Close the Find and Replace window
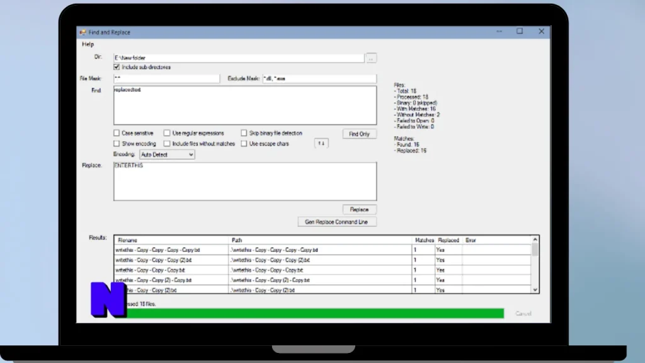Viewport: 645px width, 363px height. 541,32
